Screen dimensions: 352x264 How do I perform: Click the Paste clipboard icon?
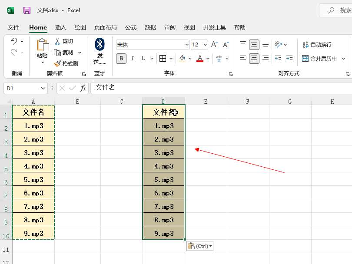click(43, 45)
